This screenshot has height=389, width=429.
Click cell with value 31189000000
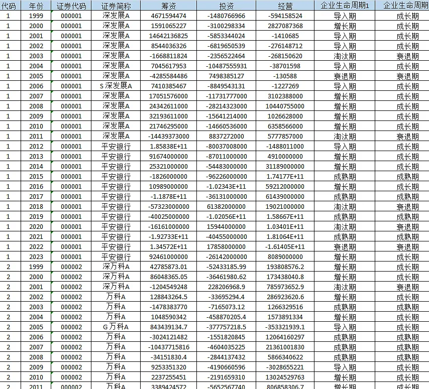point(285,167)
